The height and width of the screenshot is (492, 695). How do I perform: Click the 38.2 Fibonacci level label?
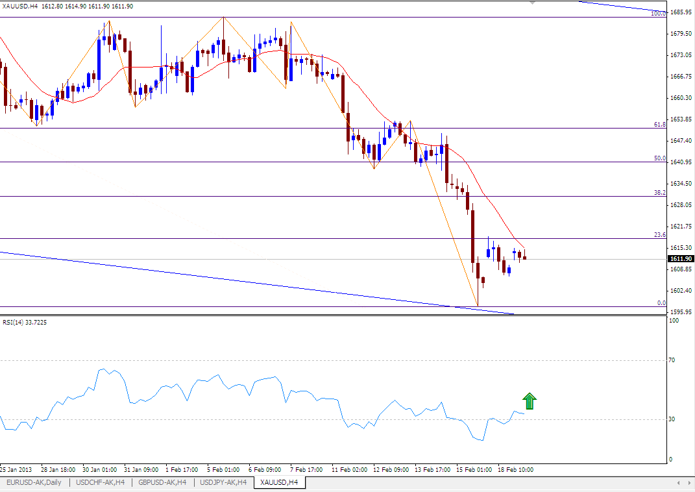coord(660,193)
